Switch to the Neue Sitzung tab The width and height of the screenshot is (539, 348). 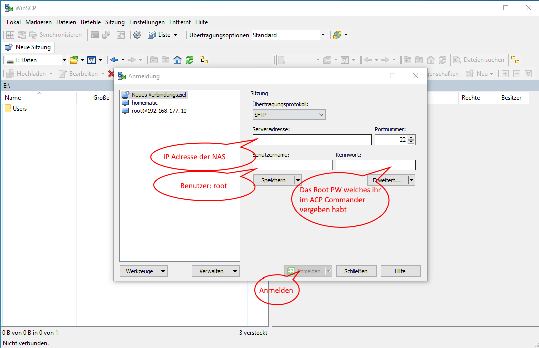28,47
